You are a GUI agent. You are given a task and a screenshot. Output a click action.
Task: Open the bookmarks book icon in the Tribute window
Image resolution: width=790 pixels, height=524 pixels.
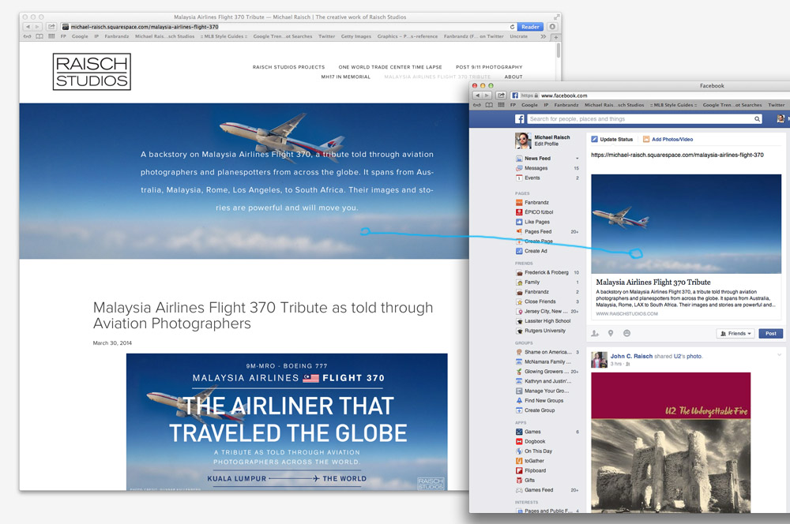(x=39, y=36)
